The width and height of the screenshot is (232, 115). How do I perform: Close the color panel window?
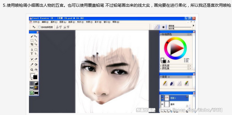tap(194, 32)
